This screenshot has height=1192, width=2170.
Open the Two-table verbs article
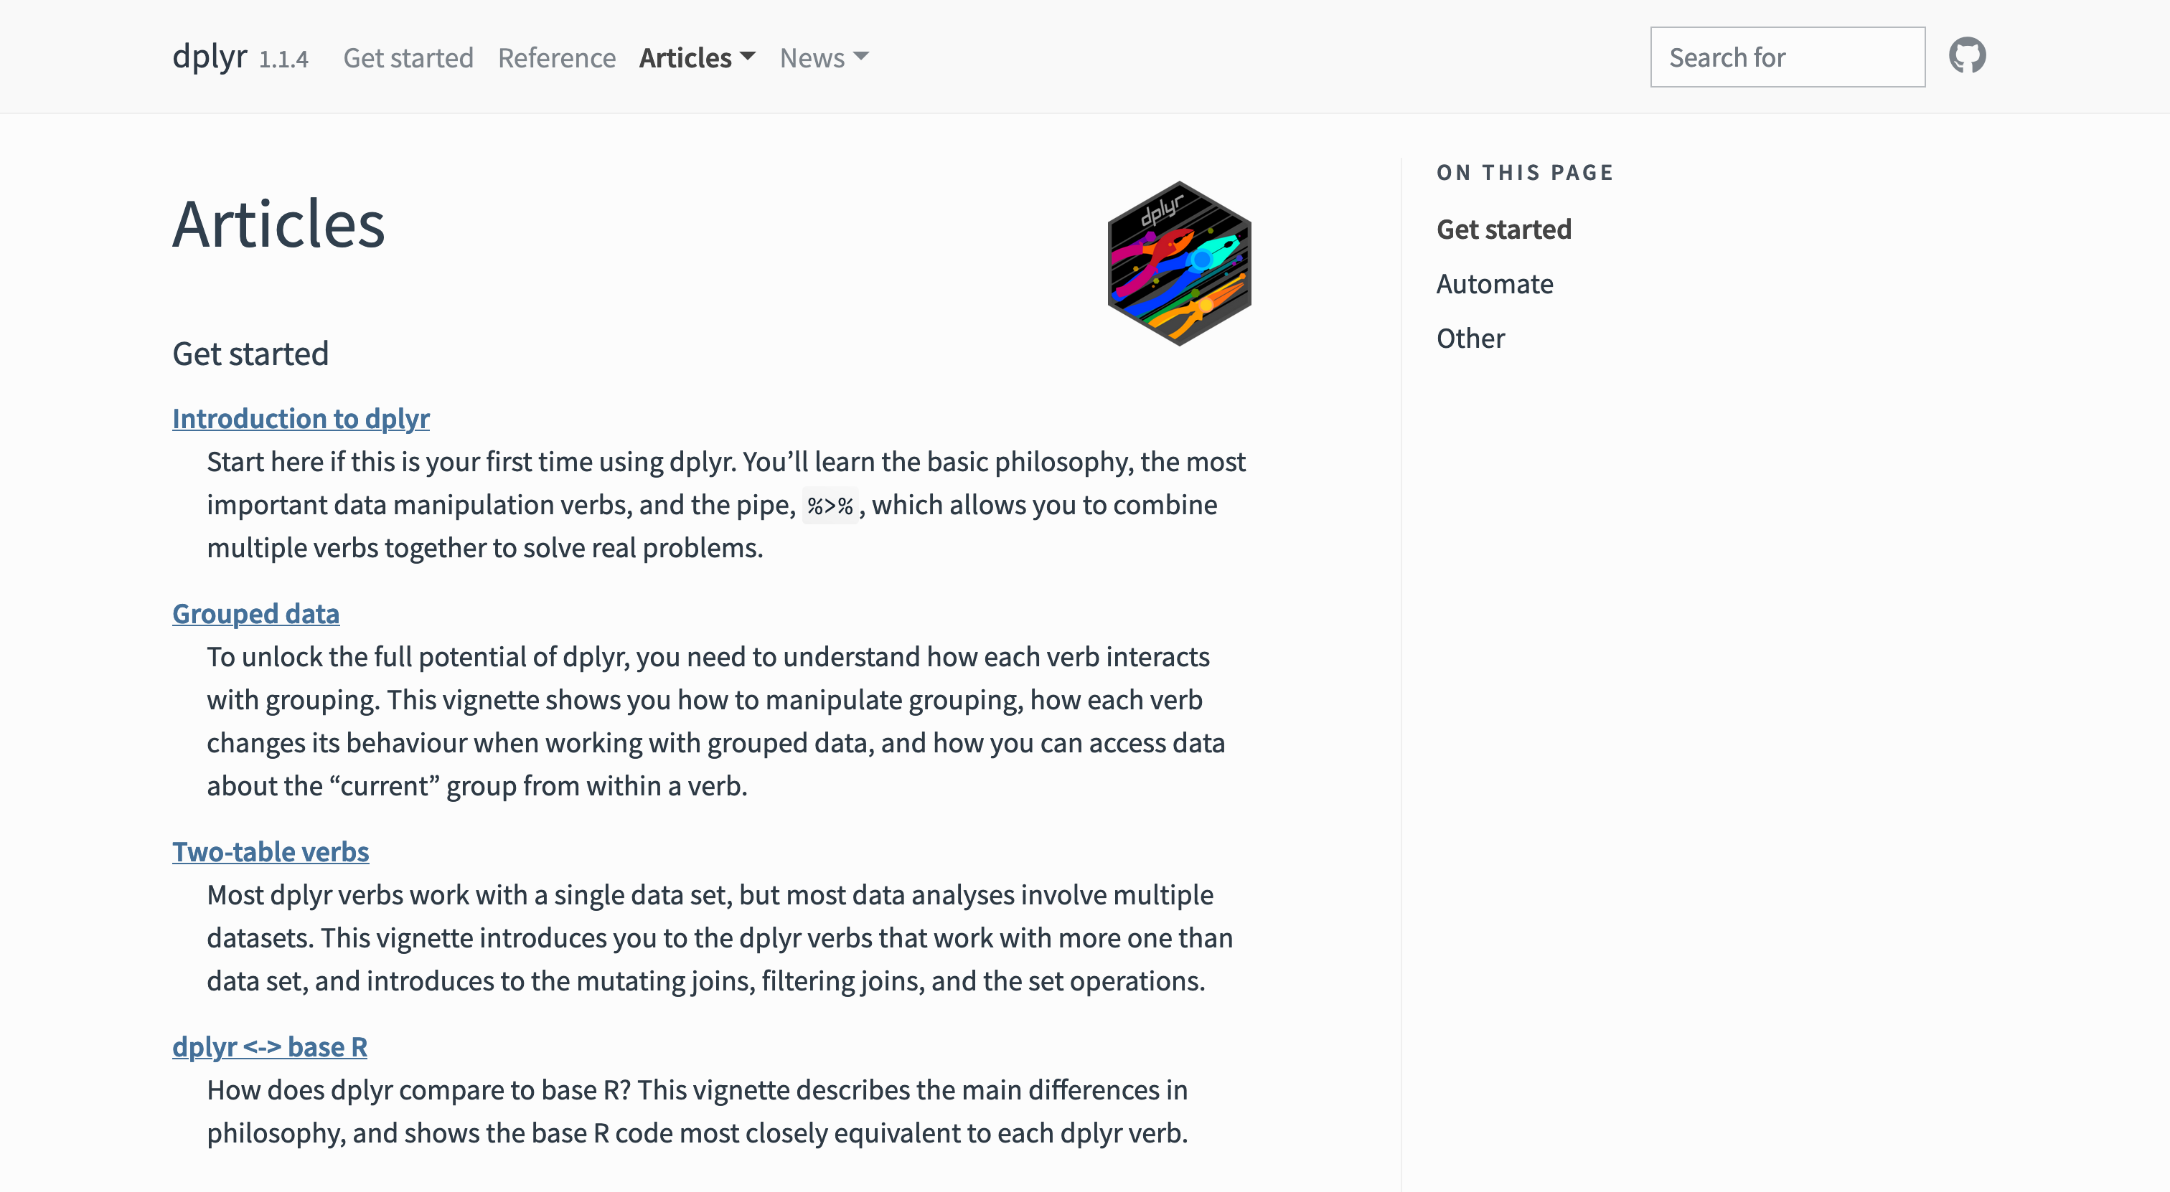click(x=271, y=852)
